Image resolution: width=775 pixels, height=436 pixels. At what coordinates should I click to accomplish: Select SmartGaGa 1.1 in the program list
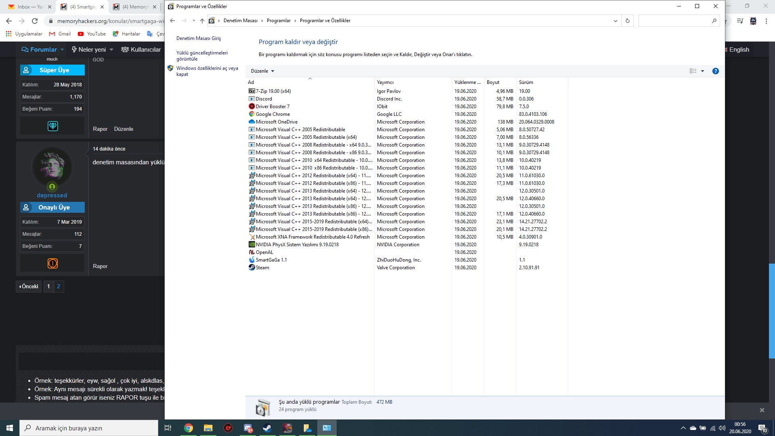(x=271, y=260)
